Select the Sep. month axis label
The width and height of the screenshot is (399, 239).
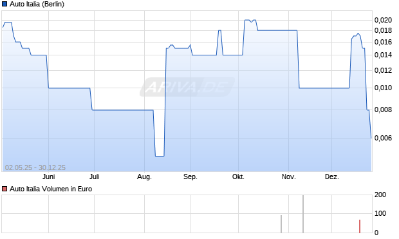click(x=190, y=177)
